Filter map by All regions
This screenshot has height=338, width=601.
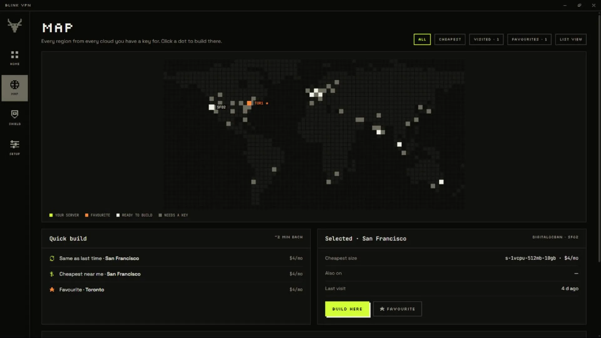(x=422, y=39)
